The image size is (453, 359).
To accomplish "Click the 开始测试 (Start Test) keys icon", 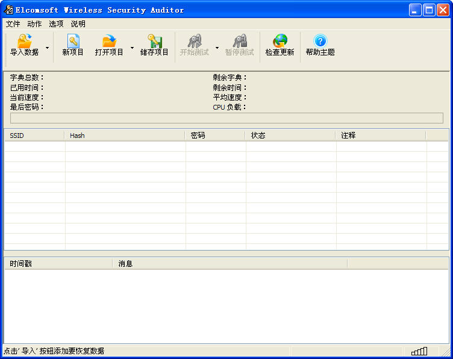I will click(x=194, y=41).
